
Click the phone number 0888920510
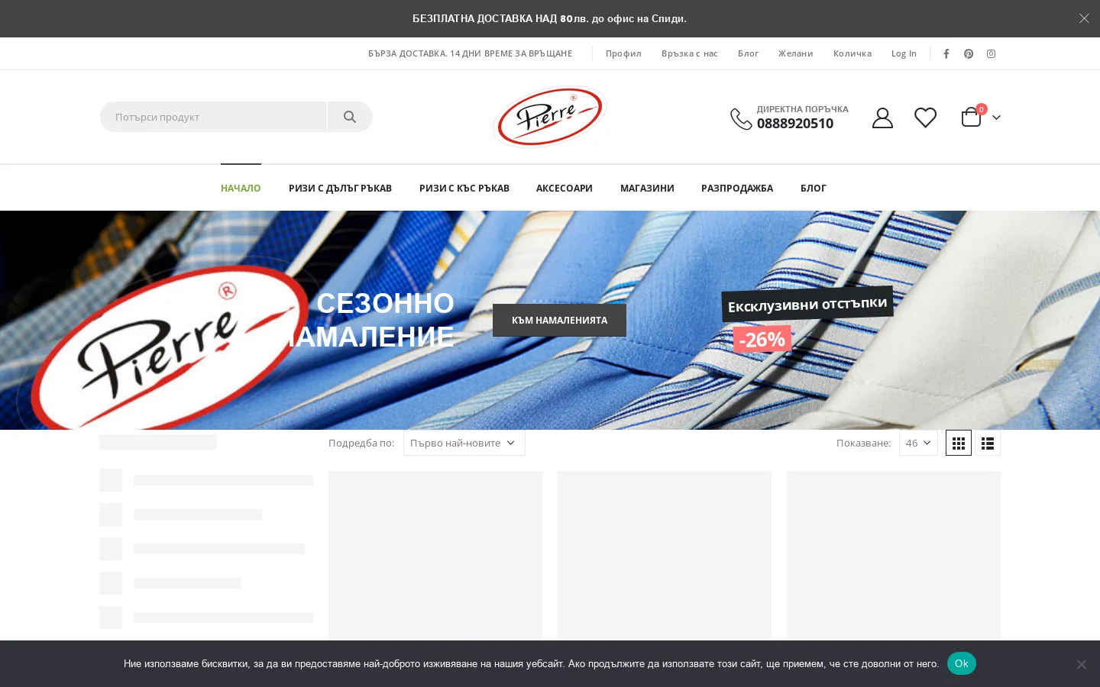pos(795,124)
